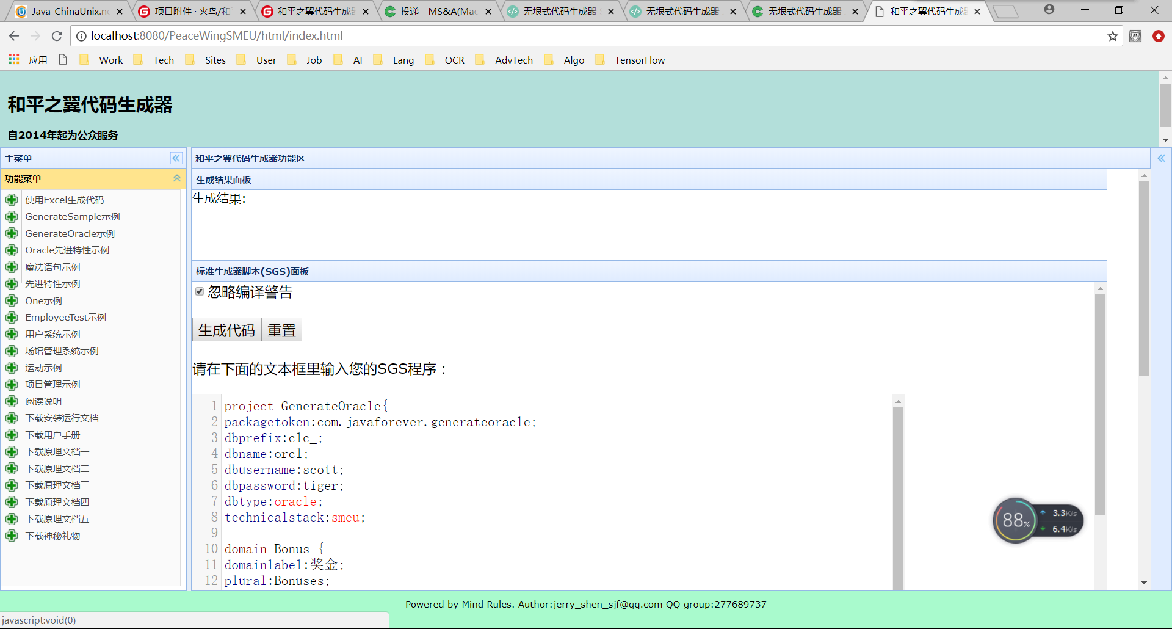The height and width of the screenshot is (629, 1172).
Task: Collapse the 主菜单 side panel
Action: [x=176, y=158]
